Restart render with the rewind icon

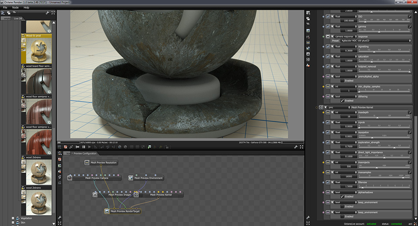tap(78, 147)
